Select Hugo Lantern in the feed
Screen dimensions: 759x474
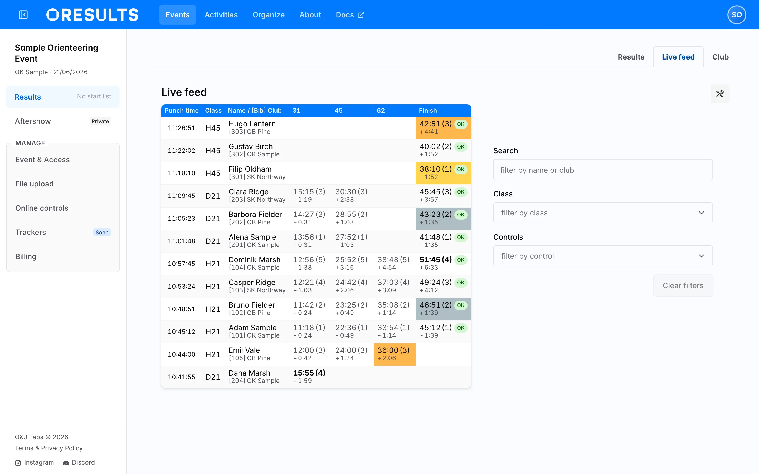pos(252,124)
